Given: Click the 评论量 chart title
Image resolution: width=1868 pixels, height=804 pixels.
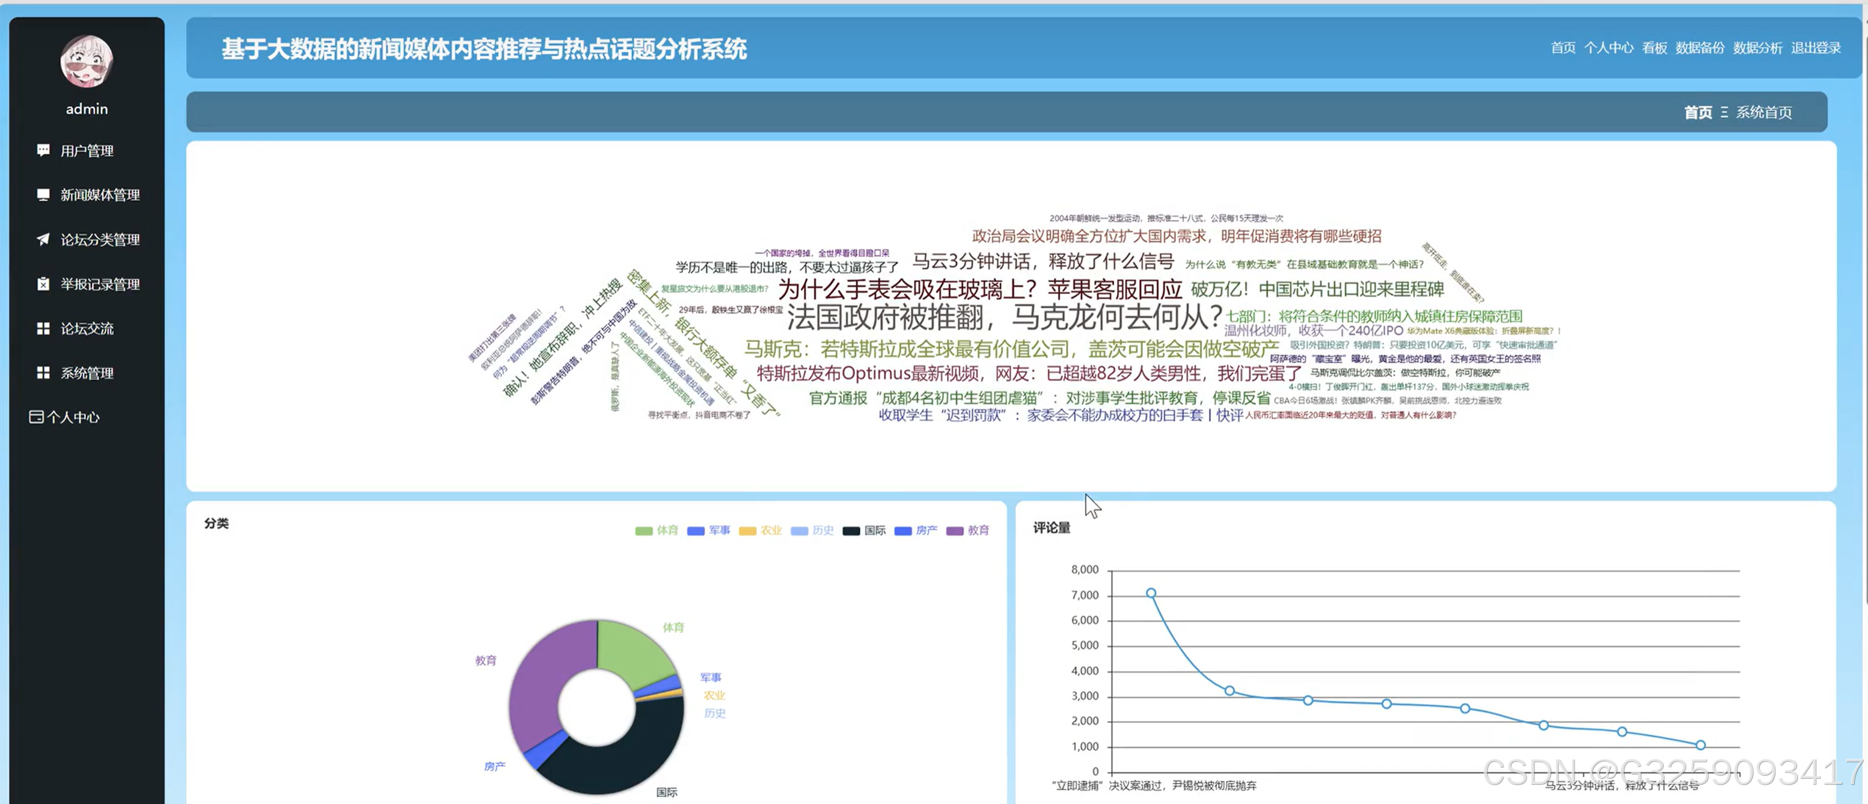Looking at the screenshot, I should tap(1052, 528).
